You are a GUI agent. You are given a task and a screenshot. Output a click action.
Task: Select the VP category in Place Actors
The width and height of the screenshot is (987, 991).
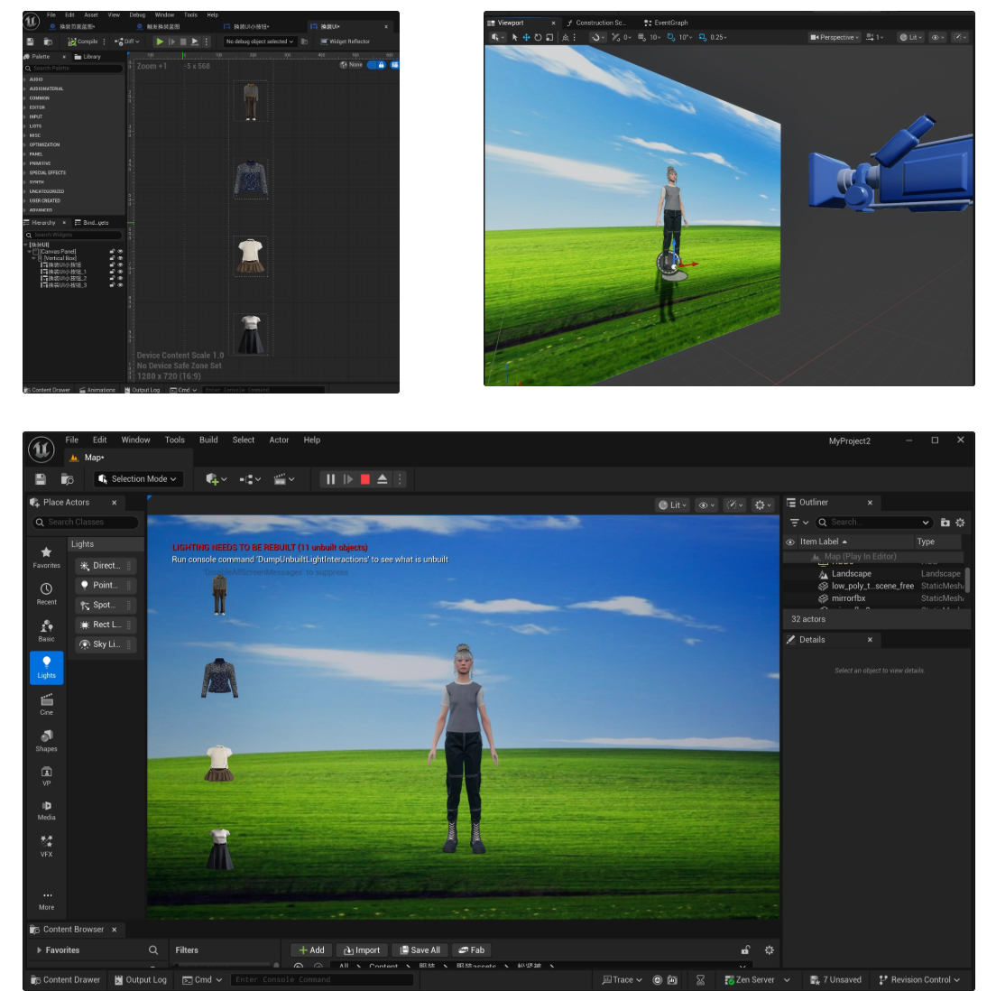coord(46,775)
